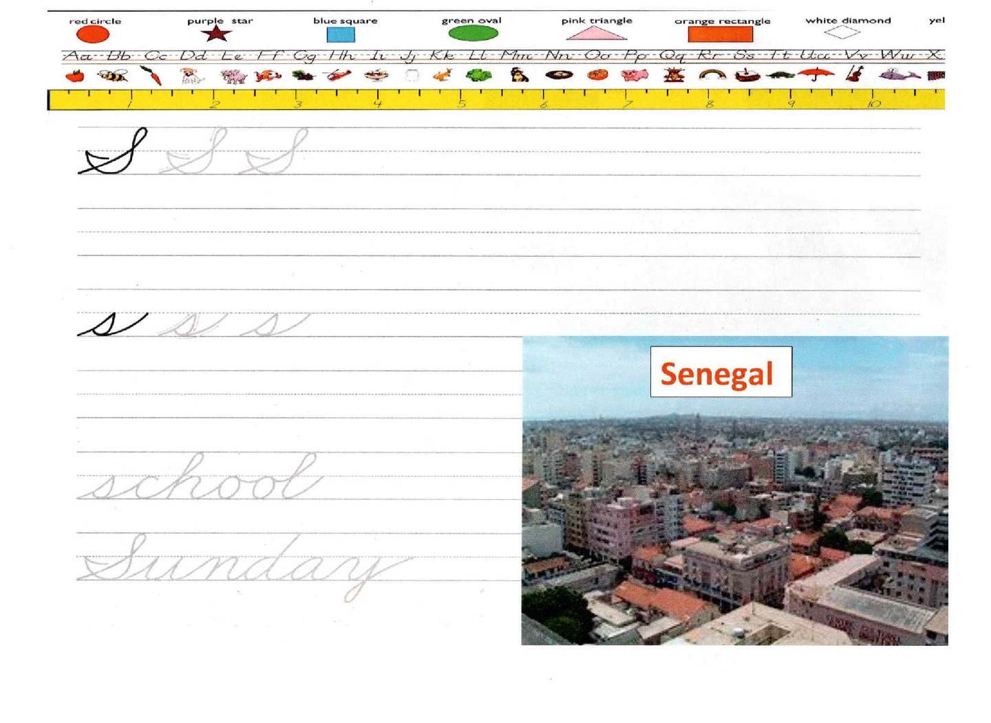Click the blue square shape
This screenshot has width=991, height=723.
[x=341, y=34]
